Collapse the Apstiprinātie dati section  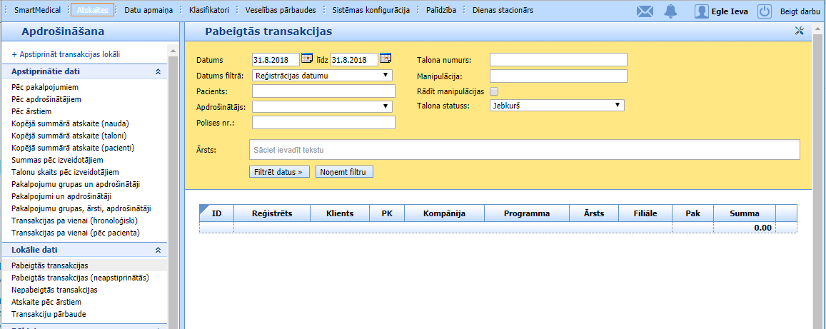coord(158,71)
